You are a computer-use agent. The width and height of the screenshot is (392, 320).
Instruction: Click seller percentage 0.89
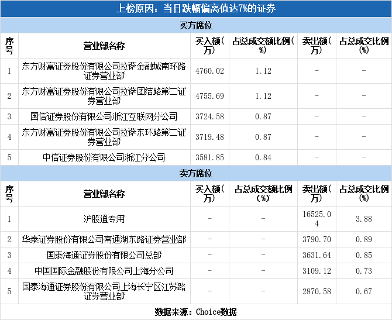(x=364, y=239)
